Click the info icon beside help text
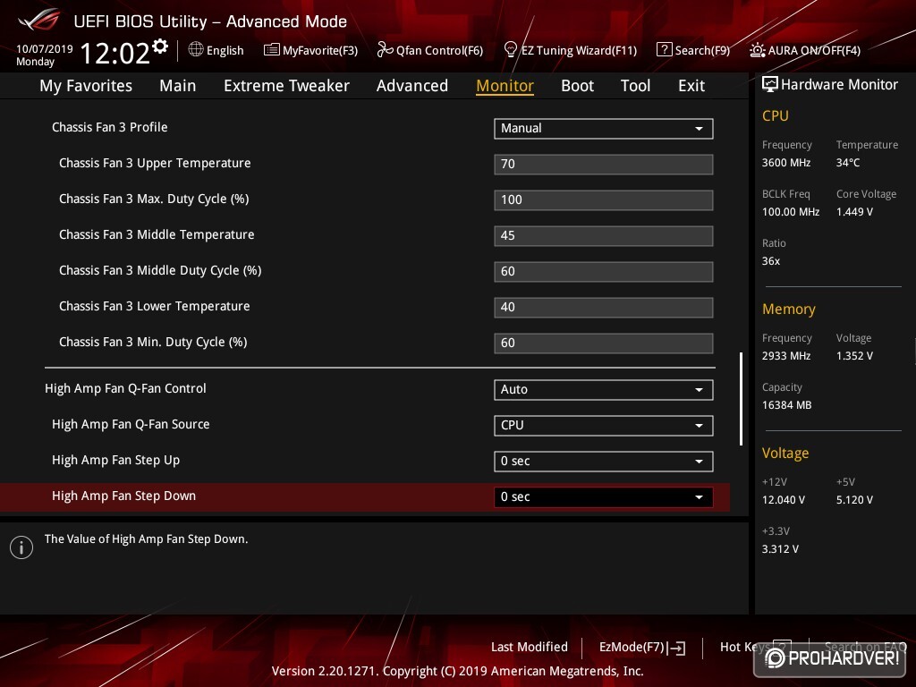This screenshot has width=916, height=687. tap(21, 547)
